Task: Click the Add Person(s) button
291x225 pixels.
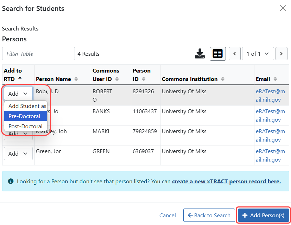Action: click(x=264, y=215)
